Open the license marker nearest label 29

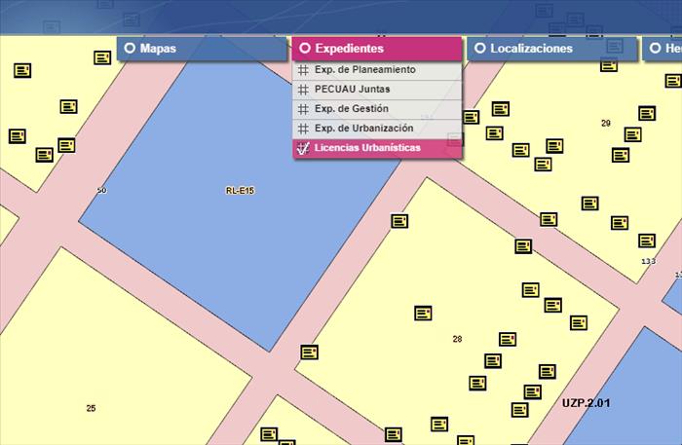pos(632,134)
